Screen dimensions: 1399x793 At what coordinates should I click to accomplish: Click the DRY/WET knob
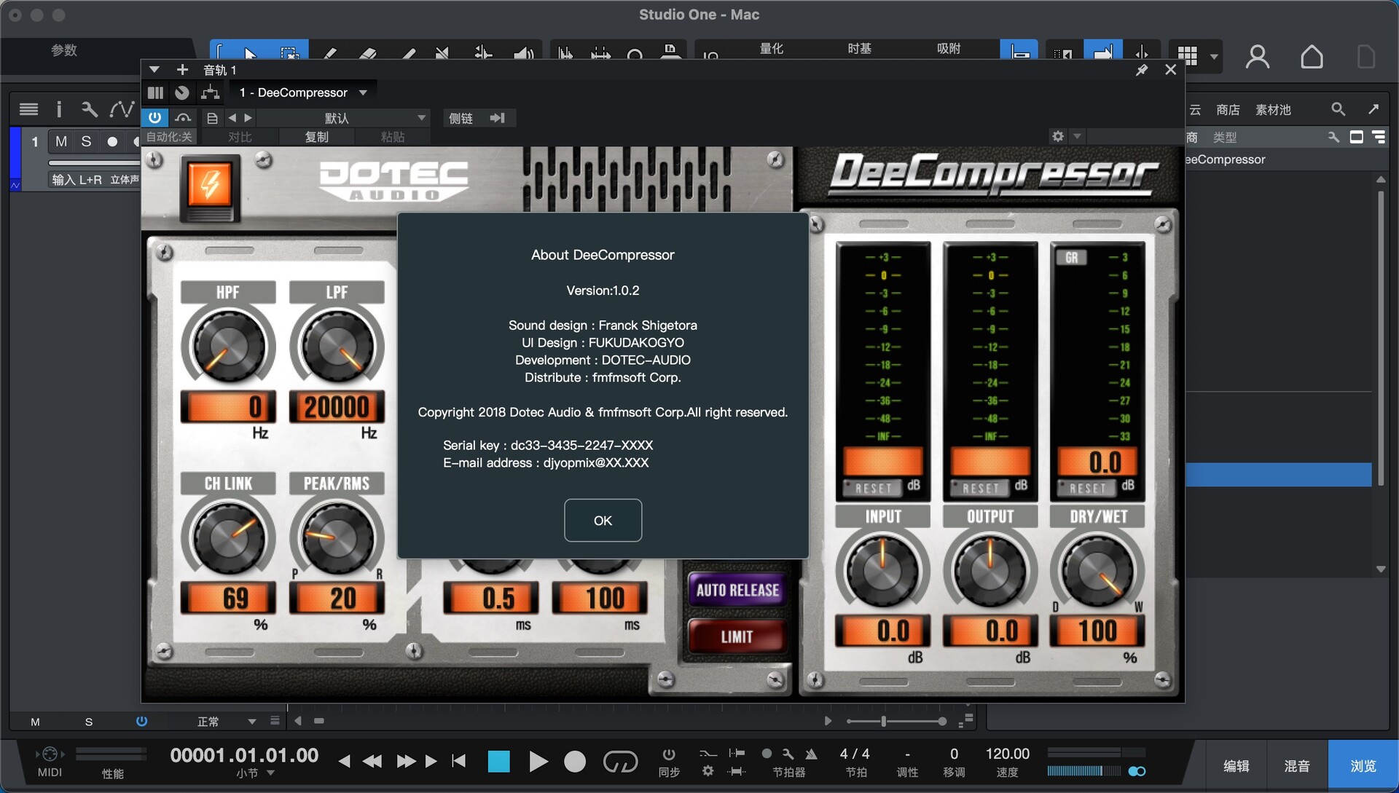pyautogui.click(x=1097, y=571)
